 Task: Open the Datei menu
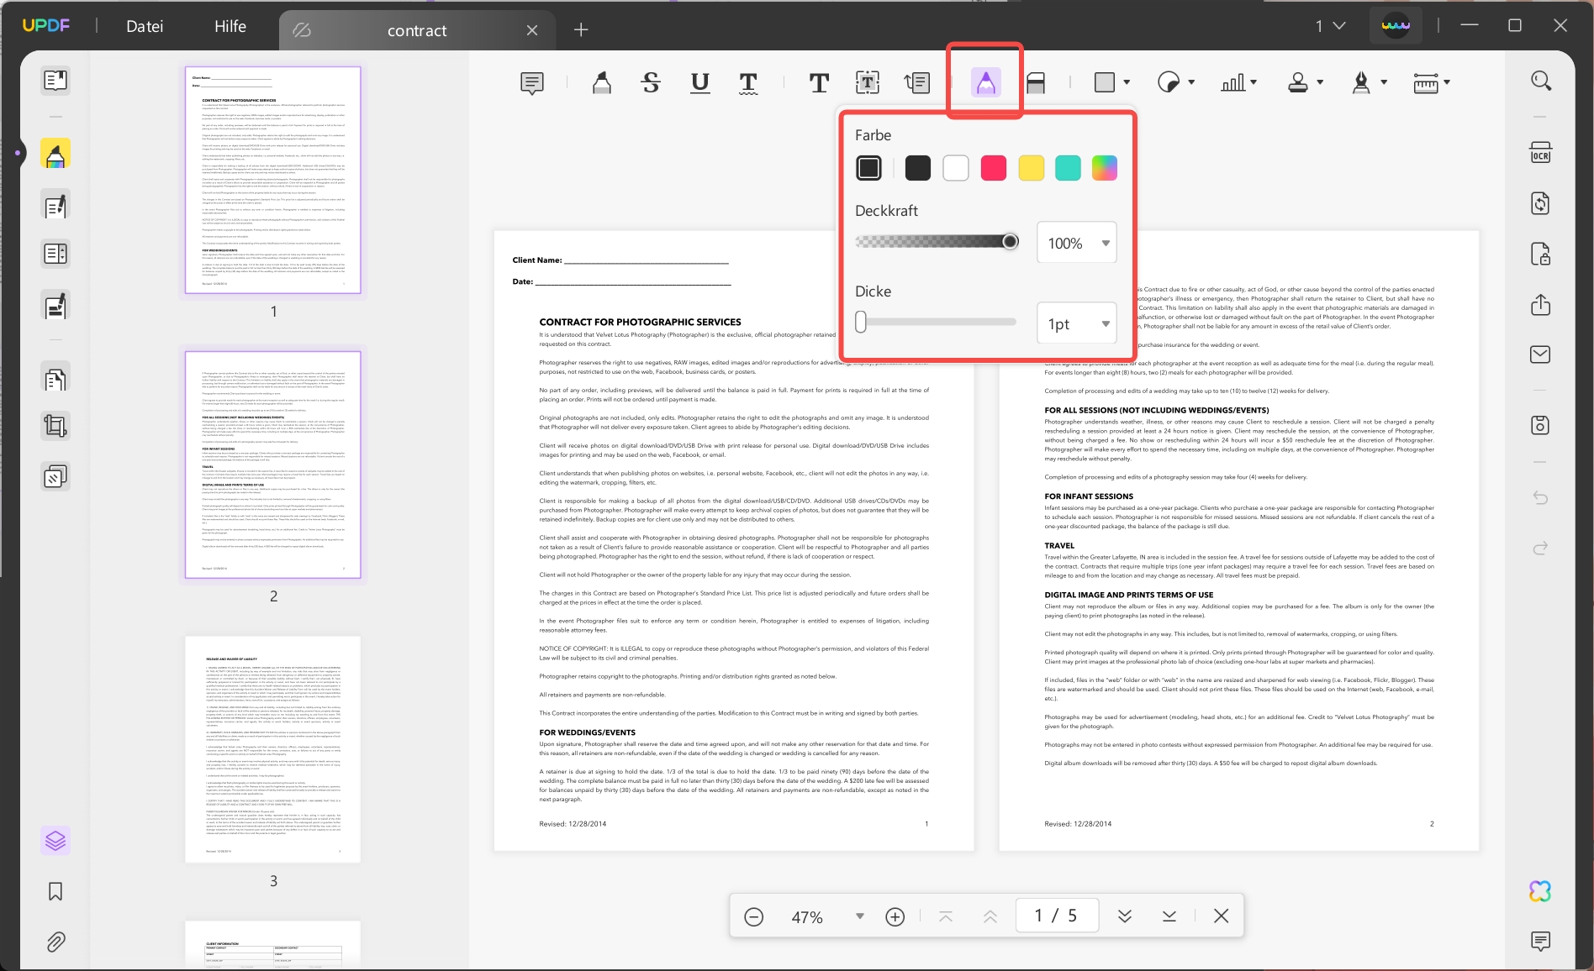pos(145,26)
